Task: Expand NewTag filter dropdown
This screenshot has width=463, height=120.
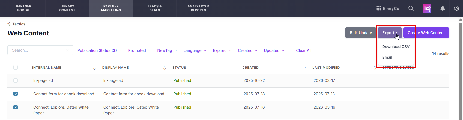Action: pyautogui.click(x=167, y=50)
